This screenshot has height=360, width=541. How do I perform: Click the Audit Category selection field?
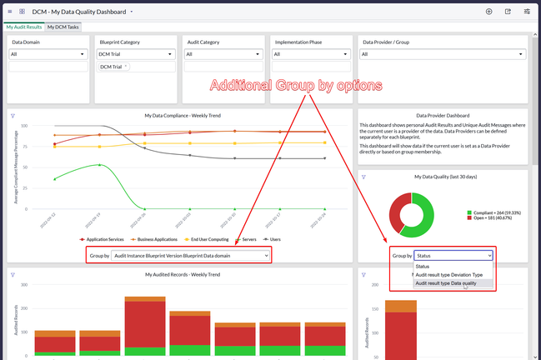(223, 67)
